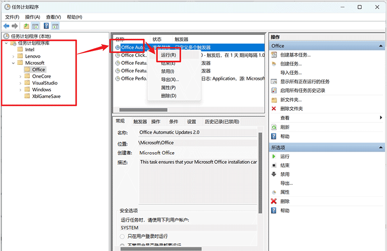
Task: Click the Office Perfo task clock icon
Action: coord(118,79)
